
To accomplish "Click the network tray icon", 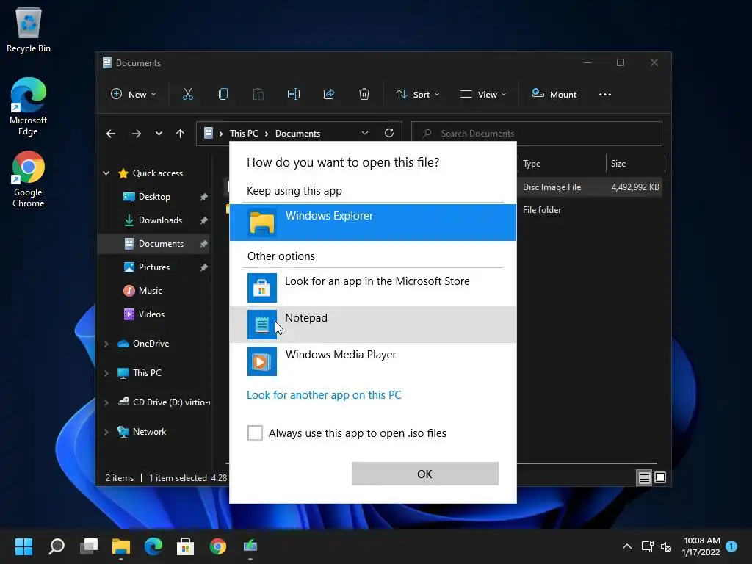I will 648,546.
